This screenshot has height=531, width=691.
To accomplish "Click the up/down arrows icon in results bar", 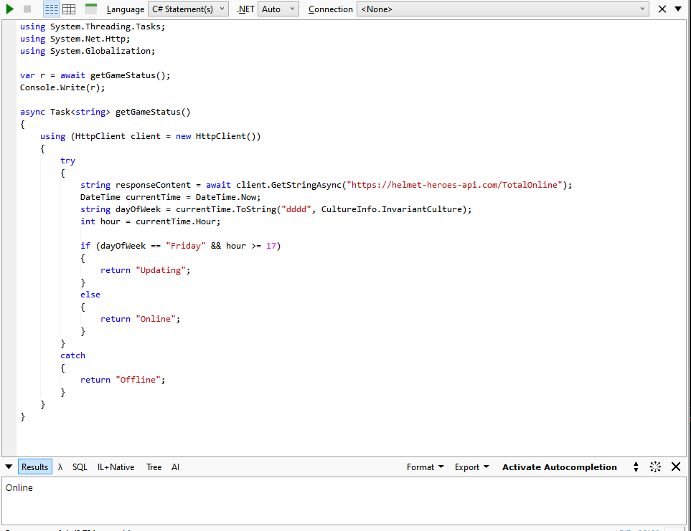I will pos(636,467).
